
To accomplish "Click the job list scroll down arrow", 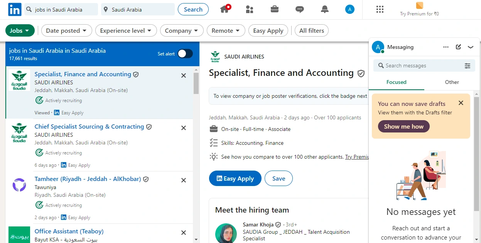I will click(196, 239).
